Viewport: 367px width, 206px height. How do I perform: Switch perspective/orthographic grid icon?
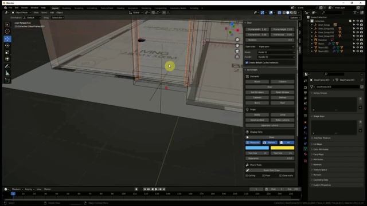237,57
